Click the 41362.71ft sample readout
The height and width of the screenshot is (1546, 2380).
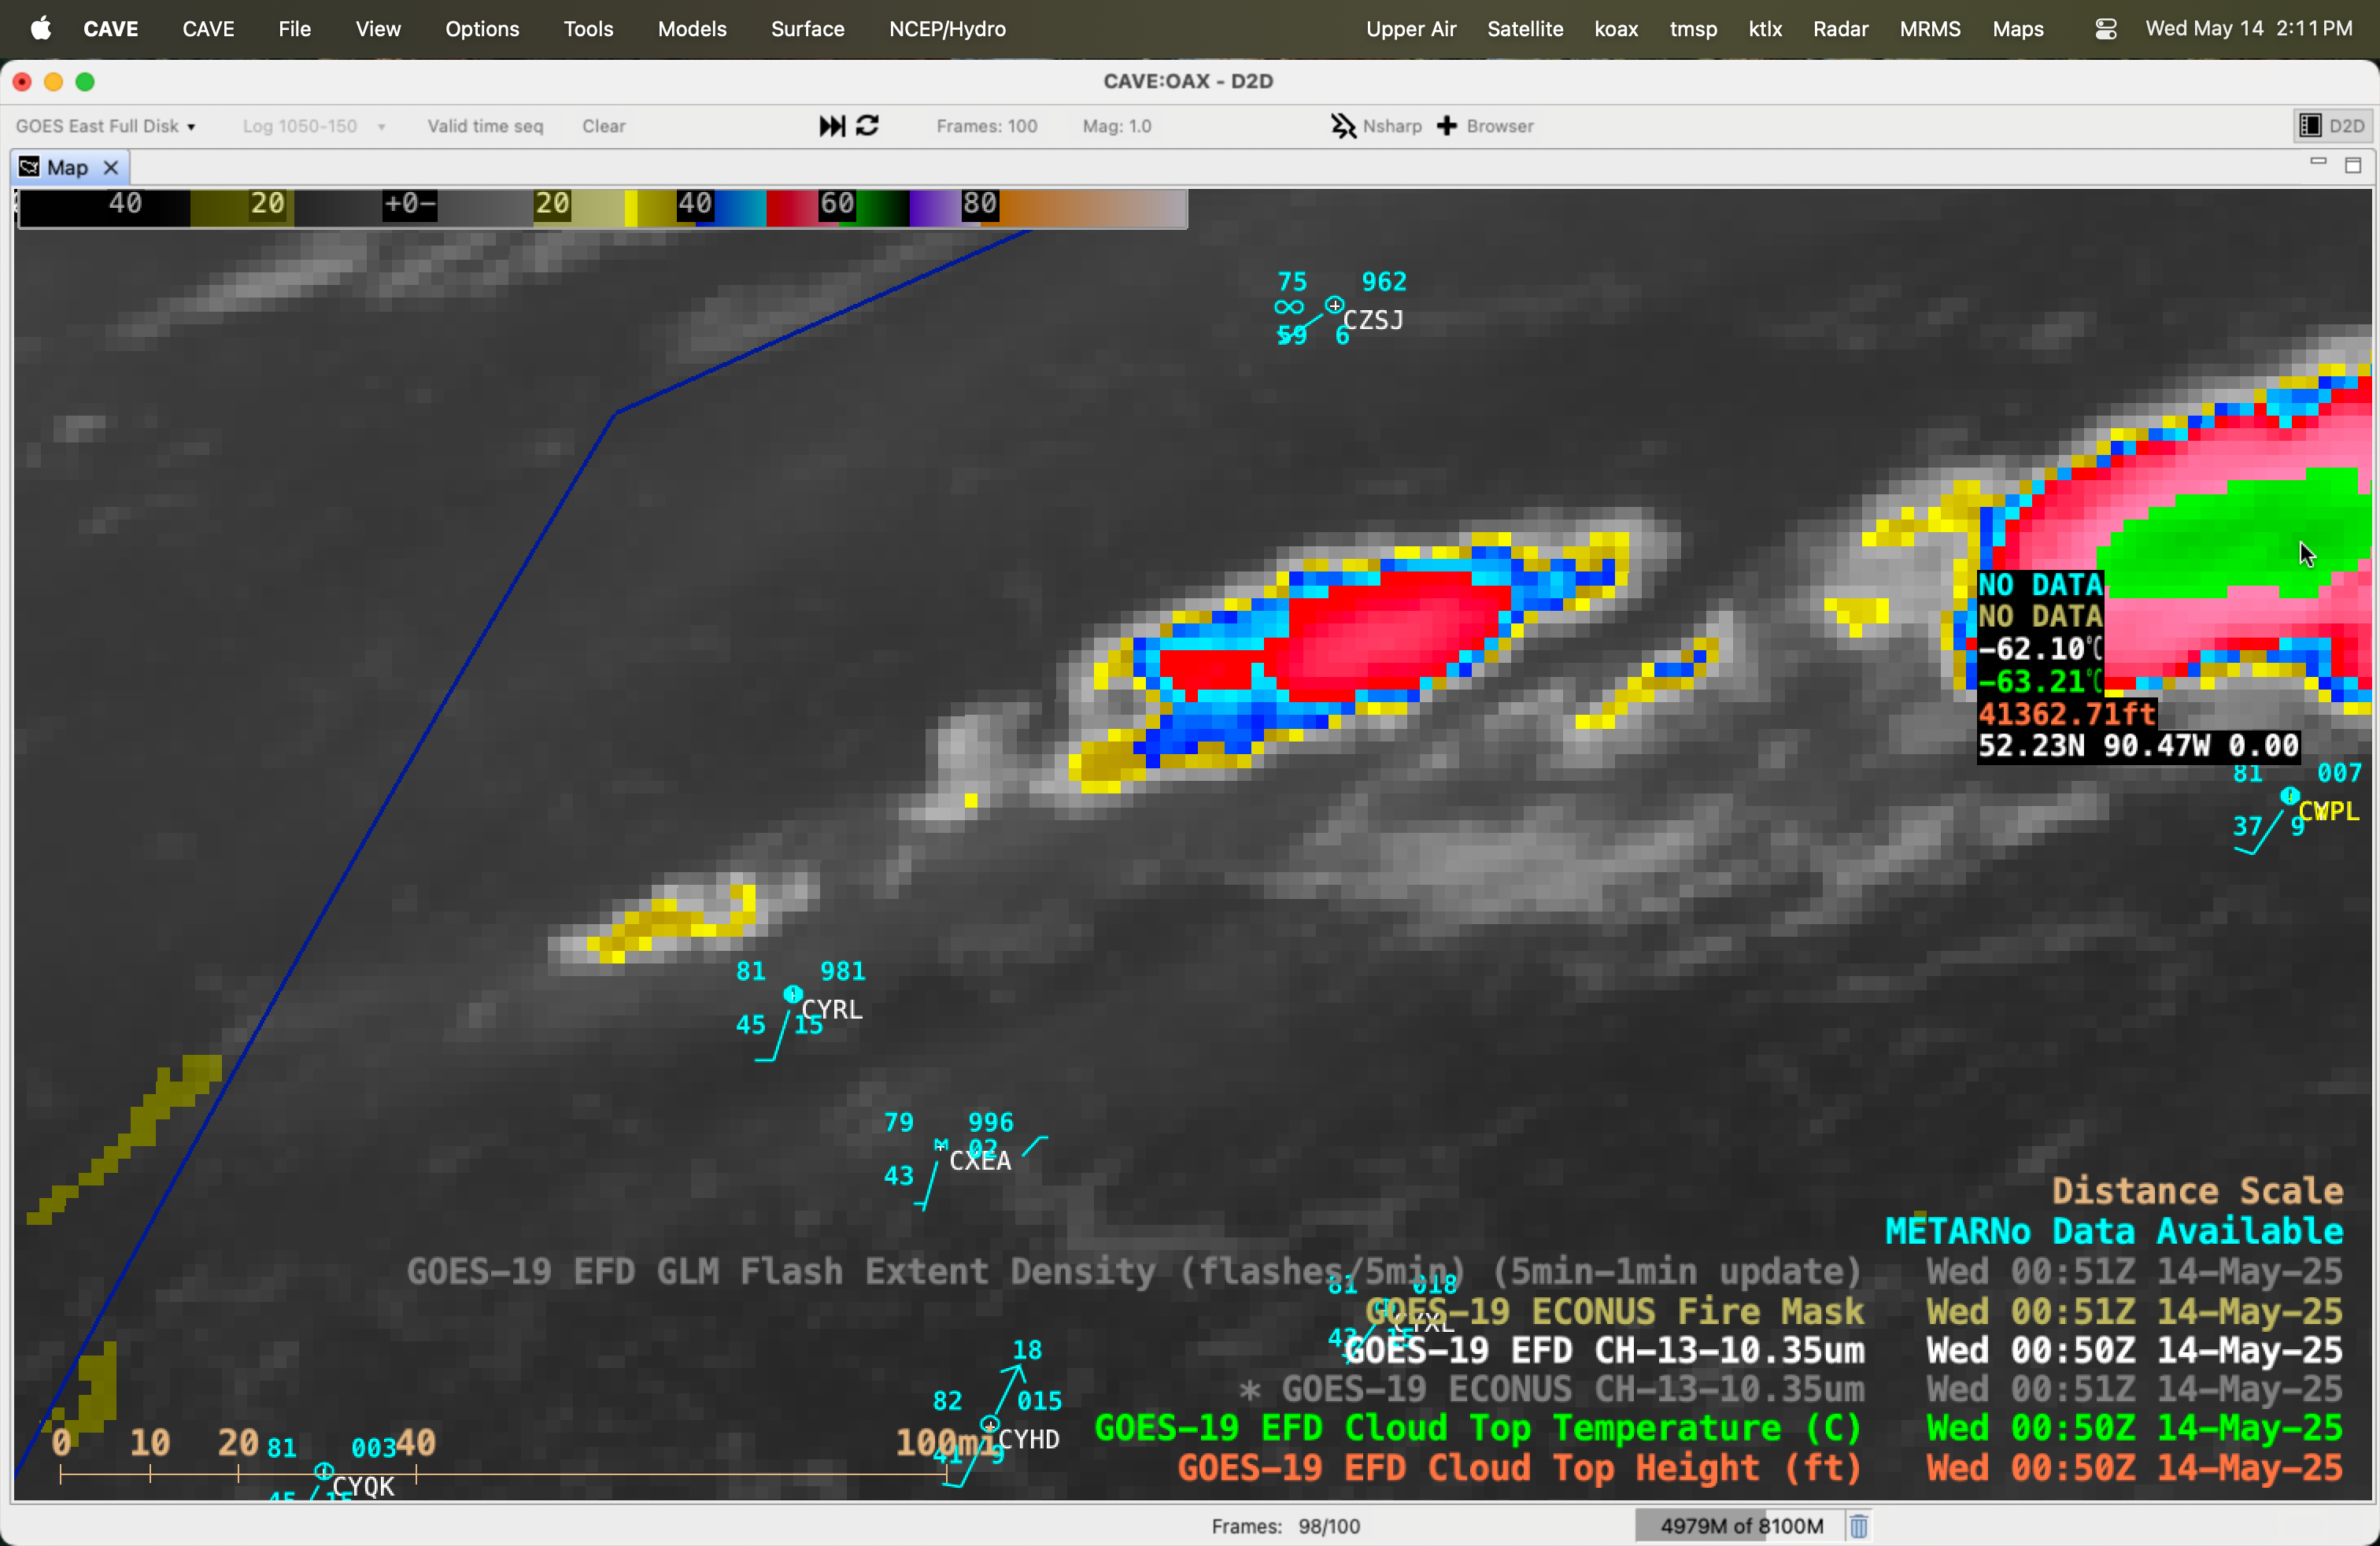tap(2066, 714)
